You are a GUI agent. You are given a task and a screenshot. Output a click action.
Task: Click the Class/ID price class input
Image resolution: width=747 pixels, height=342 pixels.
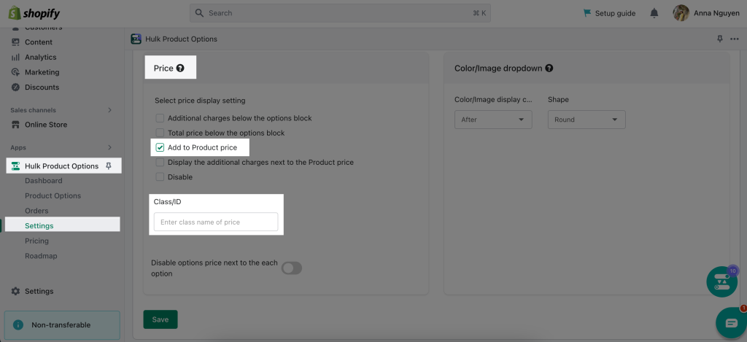216,222
